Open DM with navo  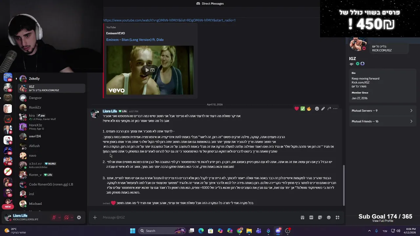(51, 155)
